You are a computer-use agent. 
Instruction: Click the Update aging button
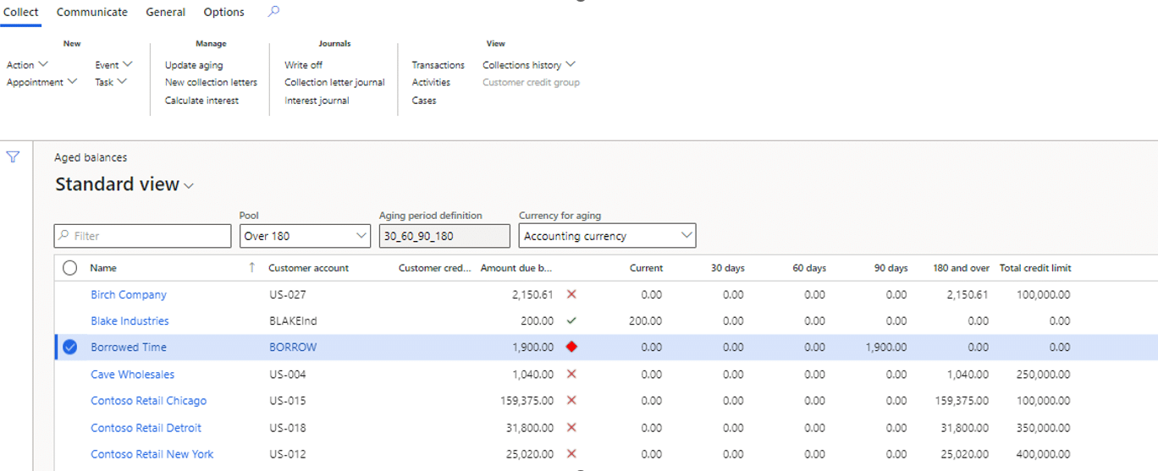194,65
